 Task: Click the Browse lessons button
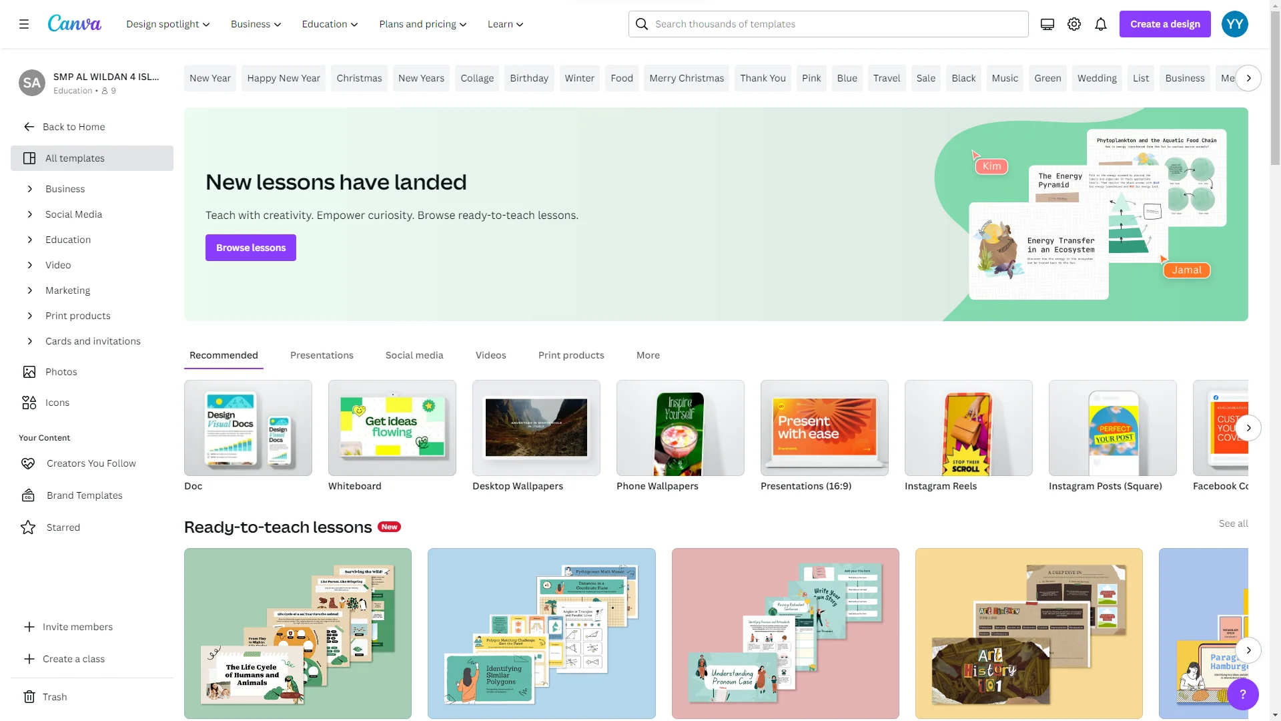251,248
